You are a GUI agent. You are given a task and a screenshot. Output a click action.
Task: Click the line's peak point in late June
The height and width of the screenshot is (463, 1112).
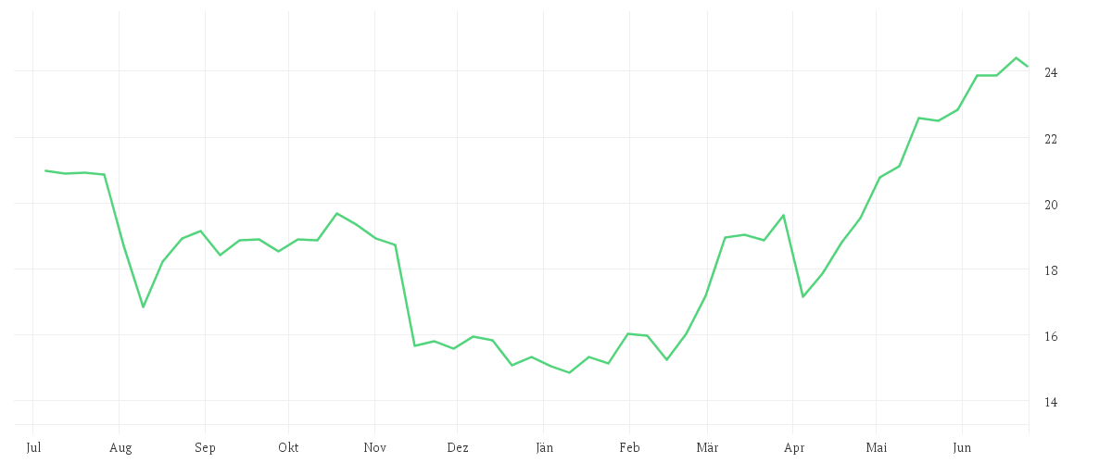click(x=1017, y=57)
